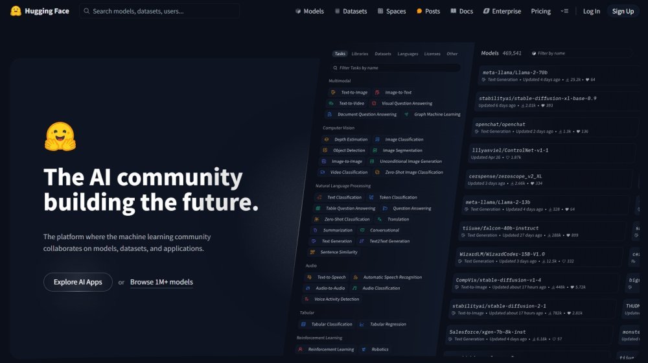
Task: Open meta-llama/Llama-2-13b model card
Action: [x=546, y=205]
